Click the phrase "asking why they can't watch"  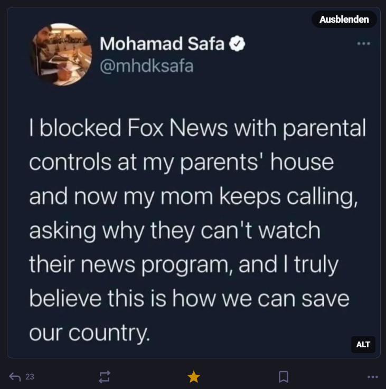[x=175, y=231]
